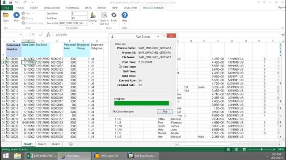Image resolution: width=286 pixels, height=160 pixels.
Task: Open the Tools gear menu
Action: (x=114, y=18)
